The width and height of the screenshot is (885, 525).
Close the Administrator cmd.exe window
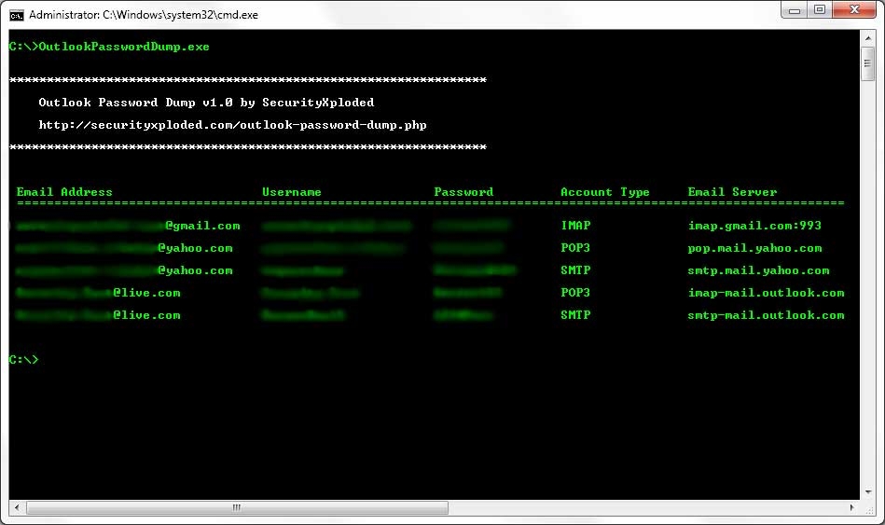[x=854, y=10]
